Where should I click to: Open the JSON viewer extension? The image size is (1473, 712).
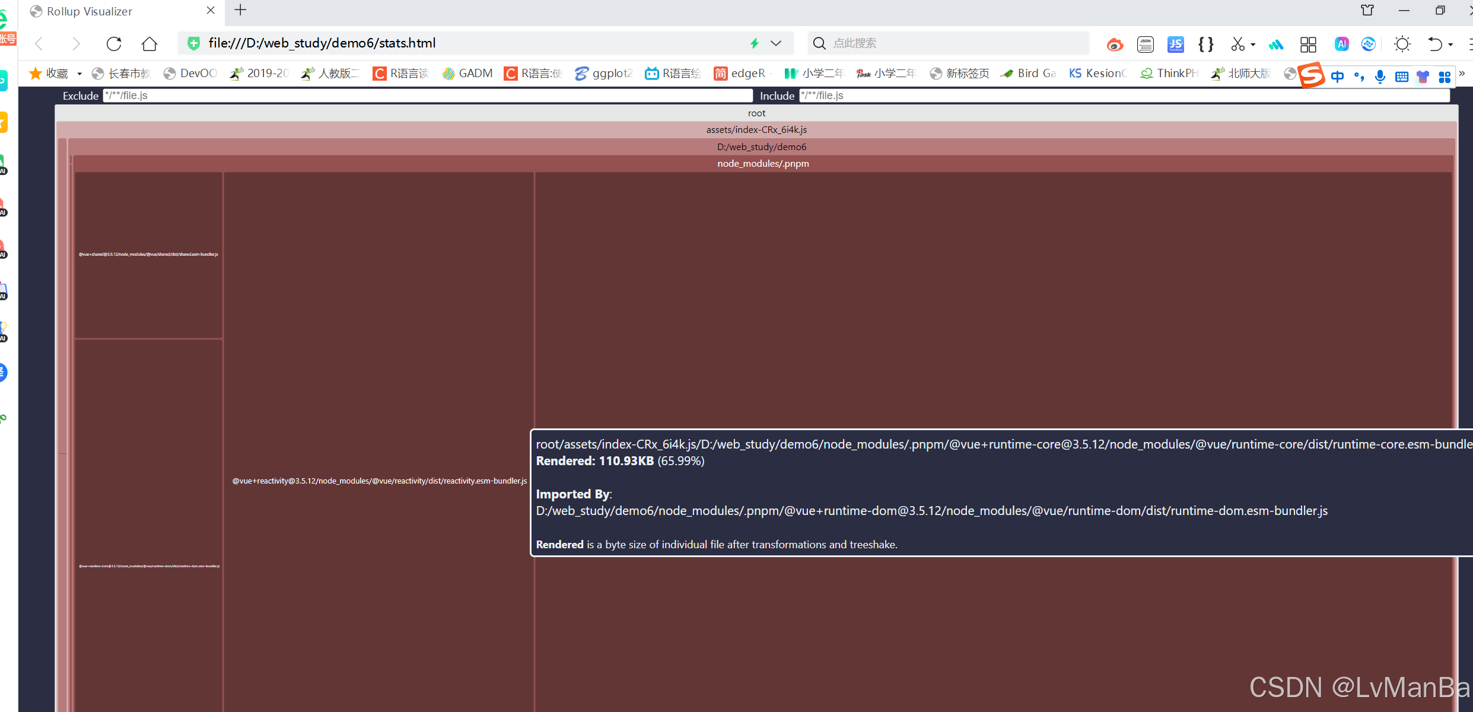tap(1145, 44)
